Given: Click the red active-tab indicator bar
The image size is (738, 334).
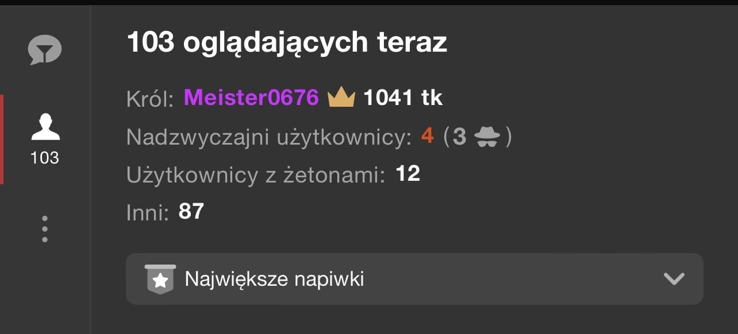Looking at the screenshot, I should click(x=2, y=139).
